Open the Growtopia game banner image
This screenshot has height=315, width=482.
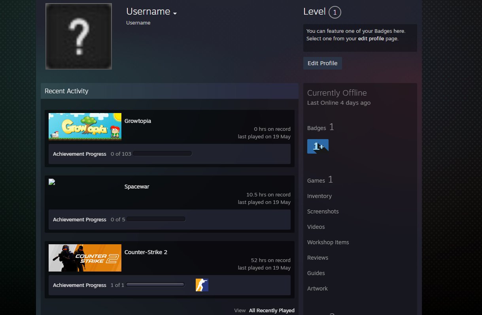(x=85, y=126)
